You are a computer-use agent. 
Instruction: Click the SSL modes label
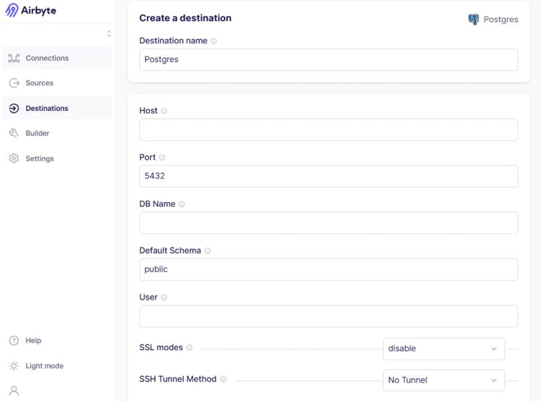(161, 348)
